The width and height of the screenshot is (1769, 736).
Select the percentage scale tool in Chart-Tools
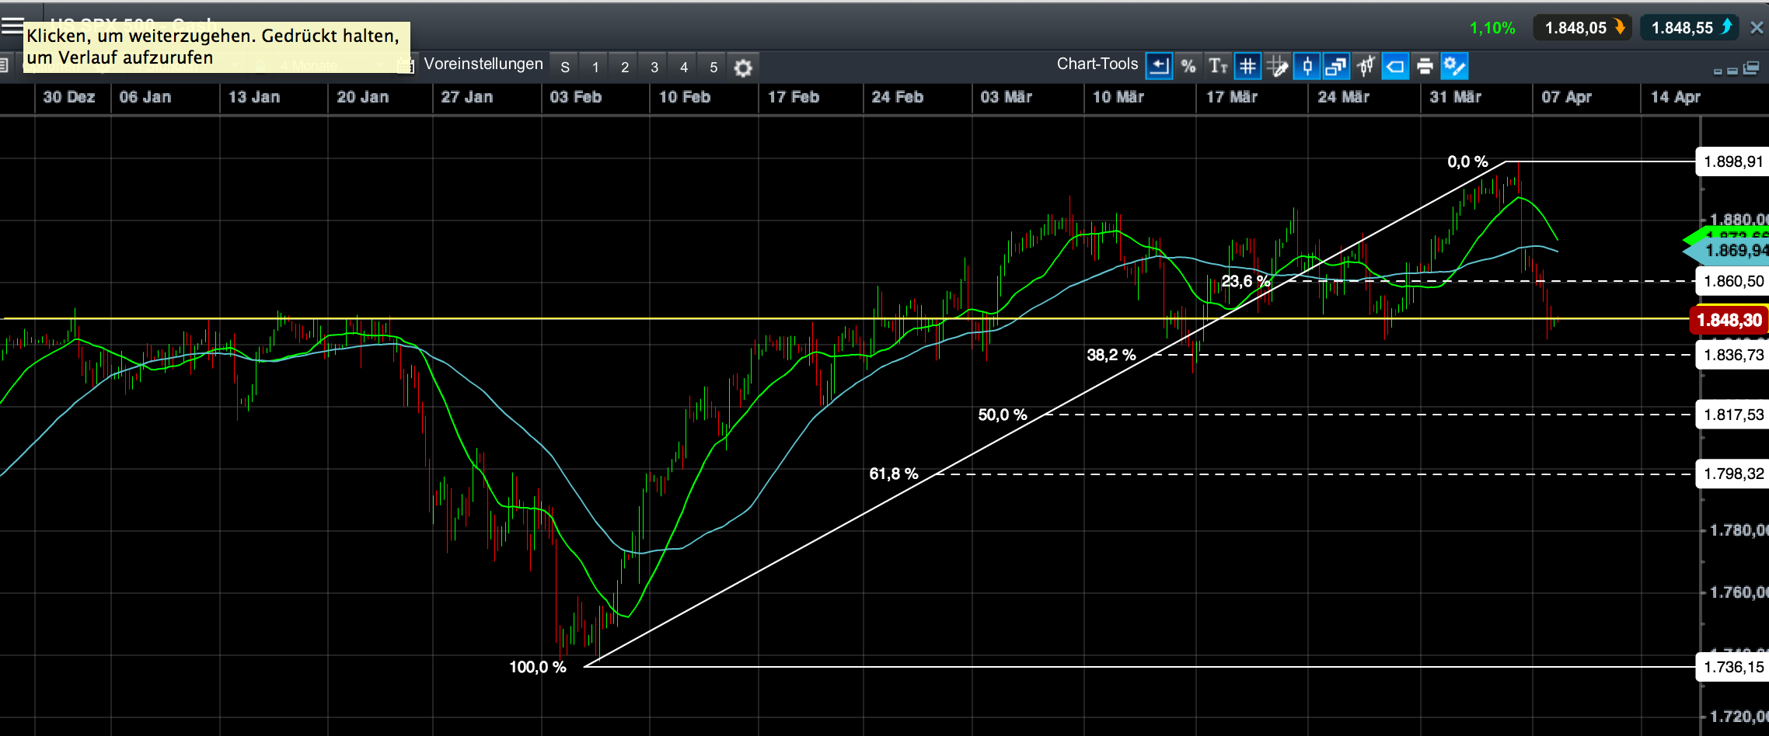point(1188,67)
